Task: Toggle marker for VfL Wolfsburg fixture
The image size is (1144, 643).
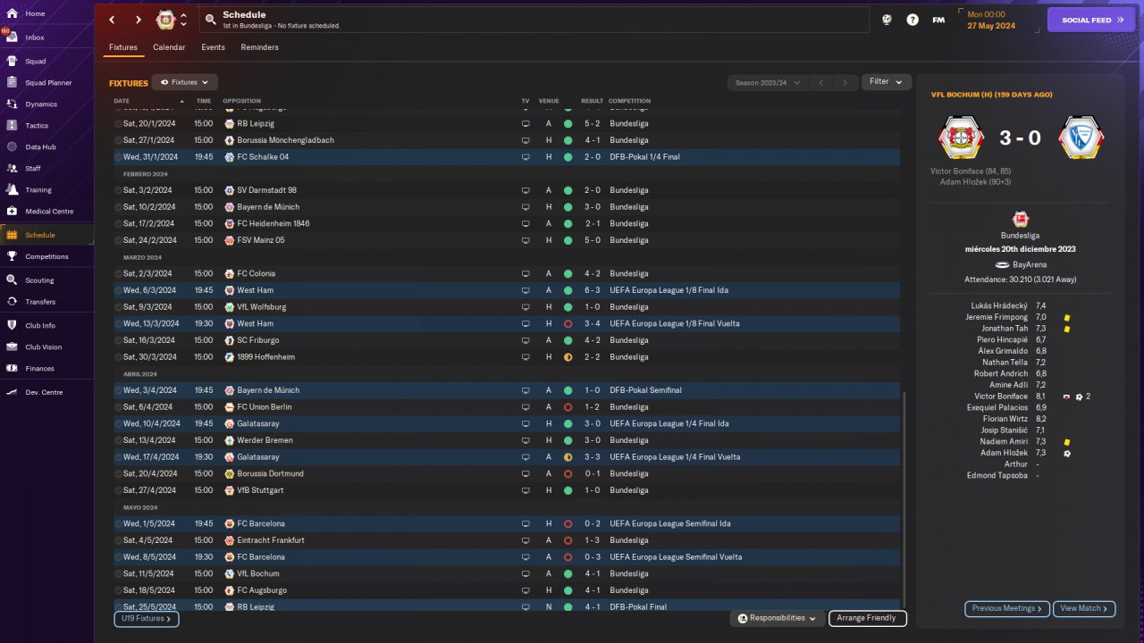Action: (x=119, y=307)
